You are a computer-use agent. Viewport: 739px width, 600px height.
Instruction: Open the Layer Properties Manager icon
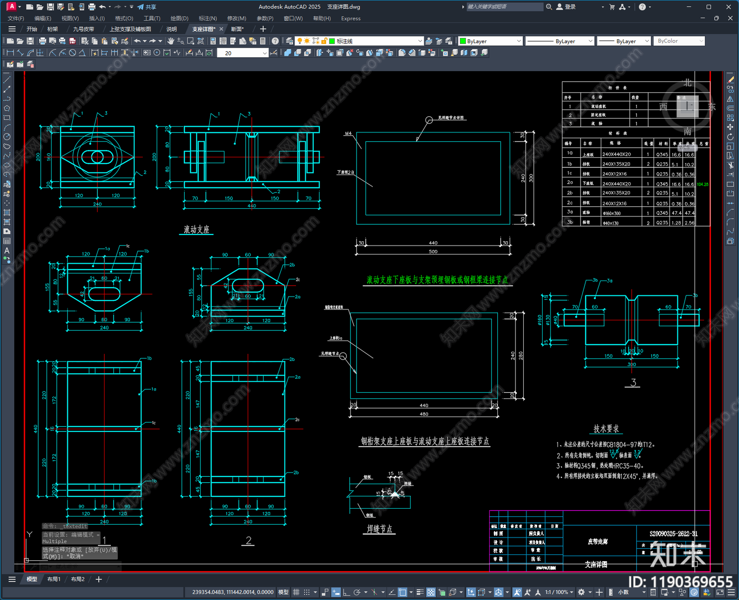point(289,41)
